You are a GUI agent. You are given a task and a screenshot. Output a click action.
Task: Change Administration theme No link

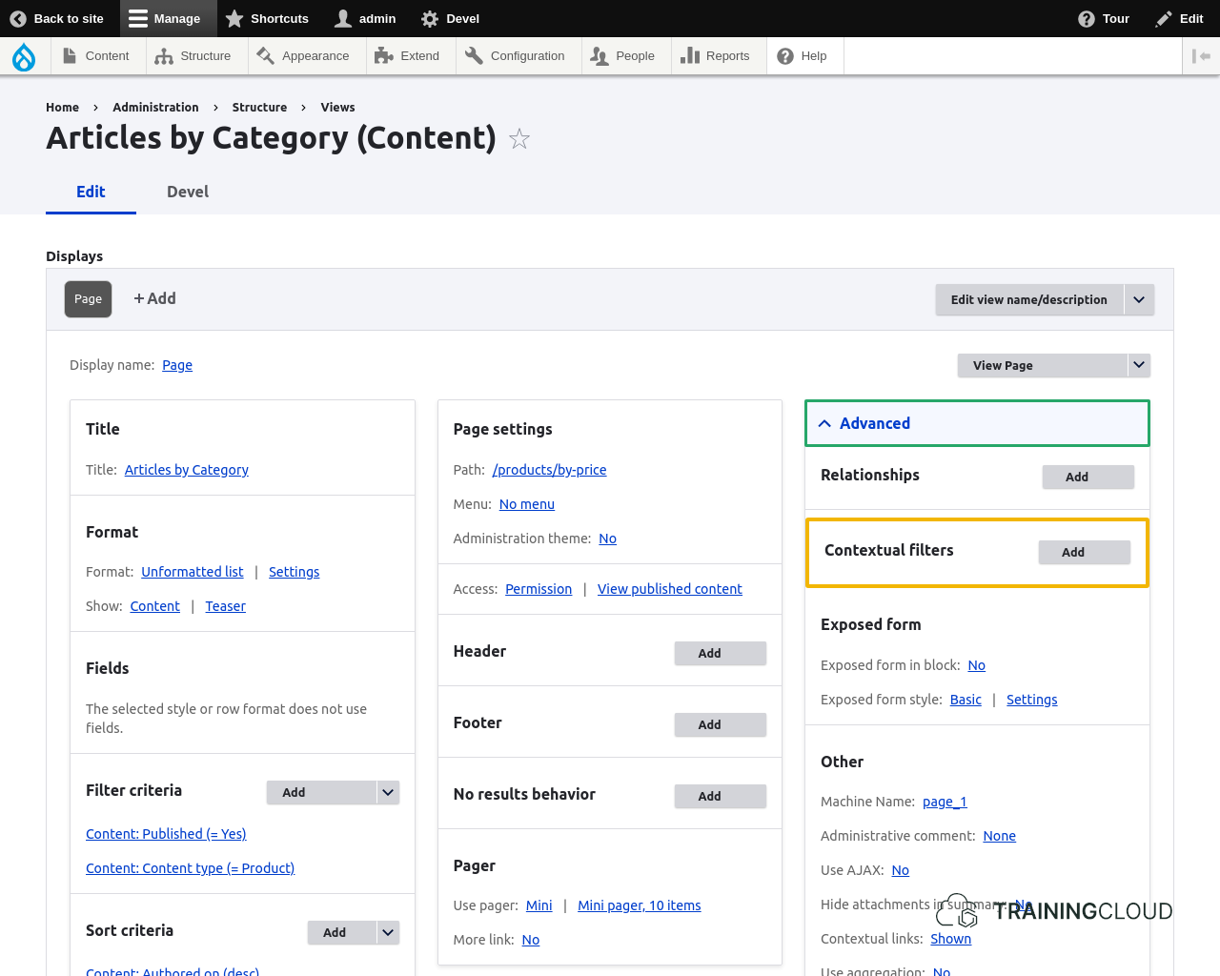[x=608, y=539]
